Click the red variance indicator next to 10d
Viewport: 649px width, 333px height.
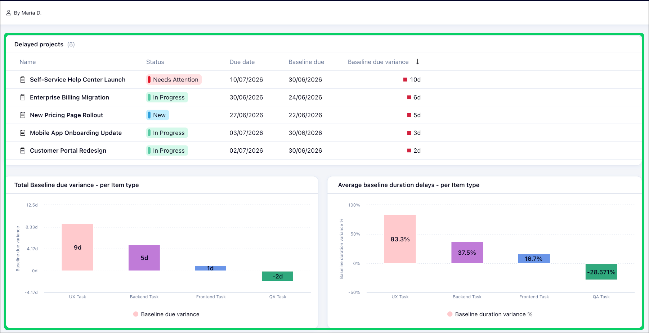point(405,80)
